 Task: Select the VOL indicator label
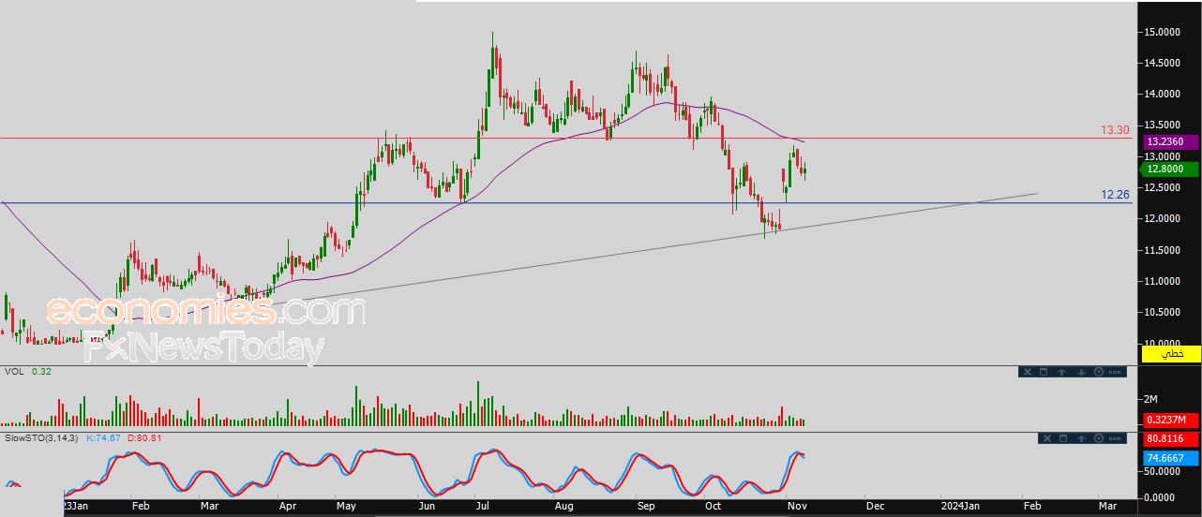pos(14,372)
